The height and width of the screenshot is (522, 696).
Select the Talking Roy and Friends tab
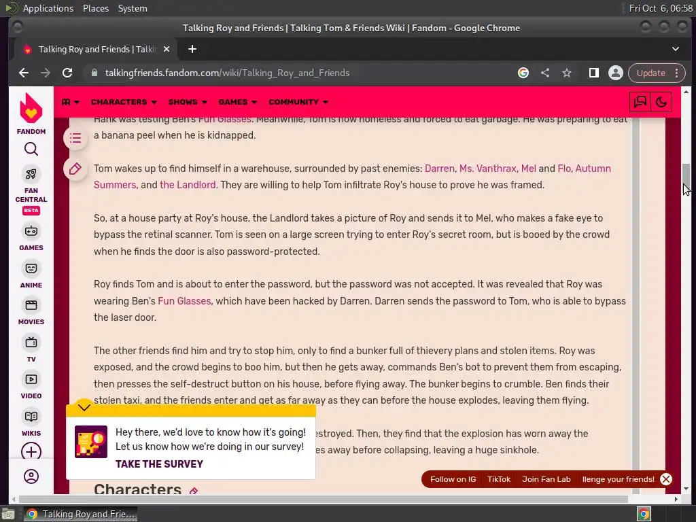[94, 49]
